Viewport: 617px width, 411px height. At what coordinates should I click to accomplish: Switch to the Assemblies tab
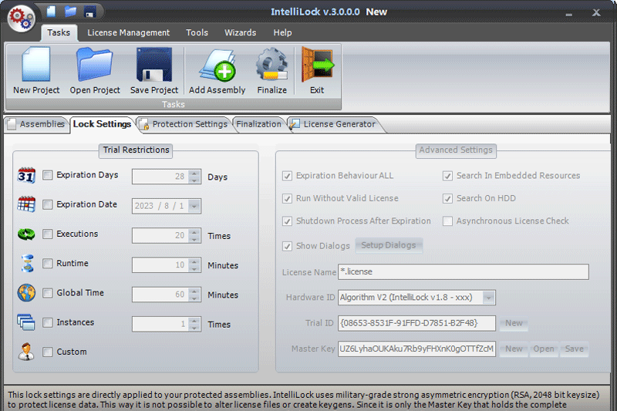[36, 124]
